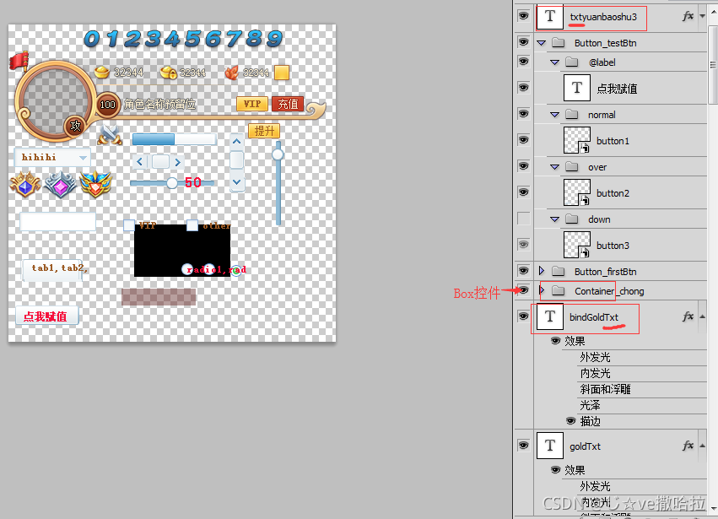718x519 pixels.
Task: Select the 外发光 effect under bindGoldTxt
Action: (x=595, y=357)
